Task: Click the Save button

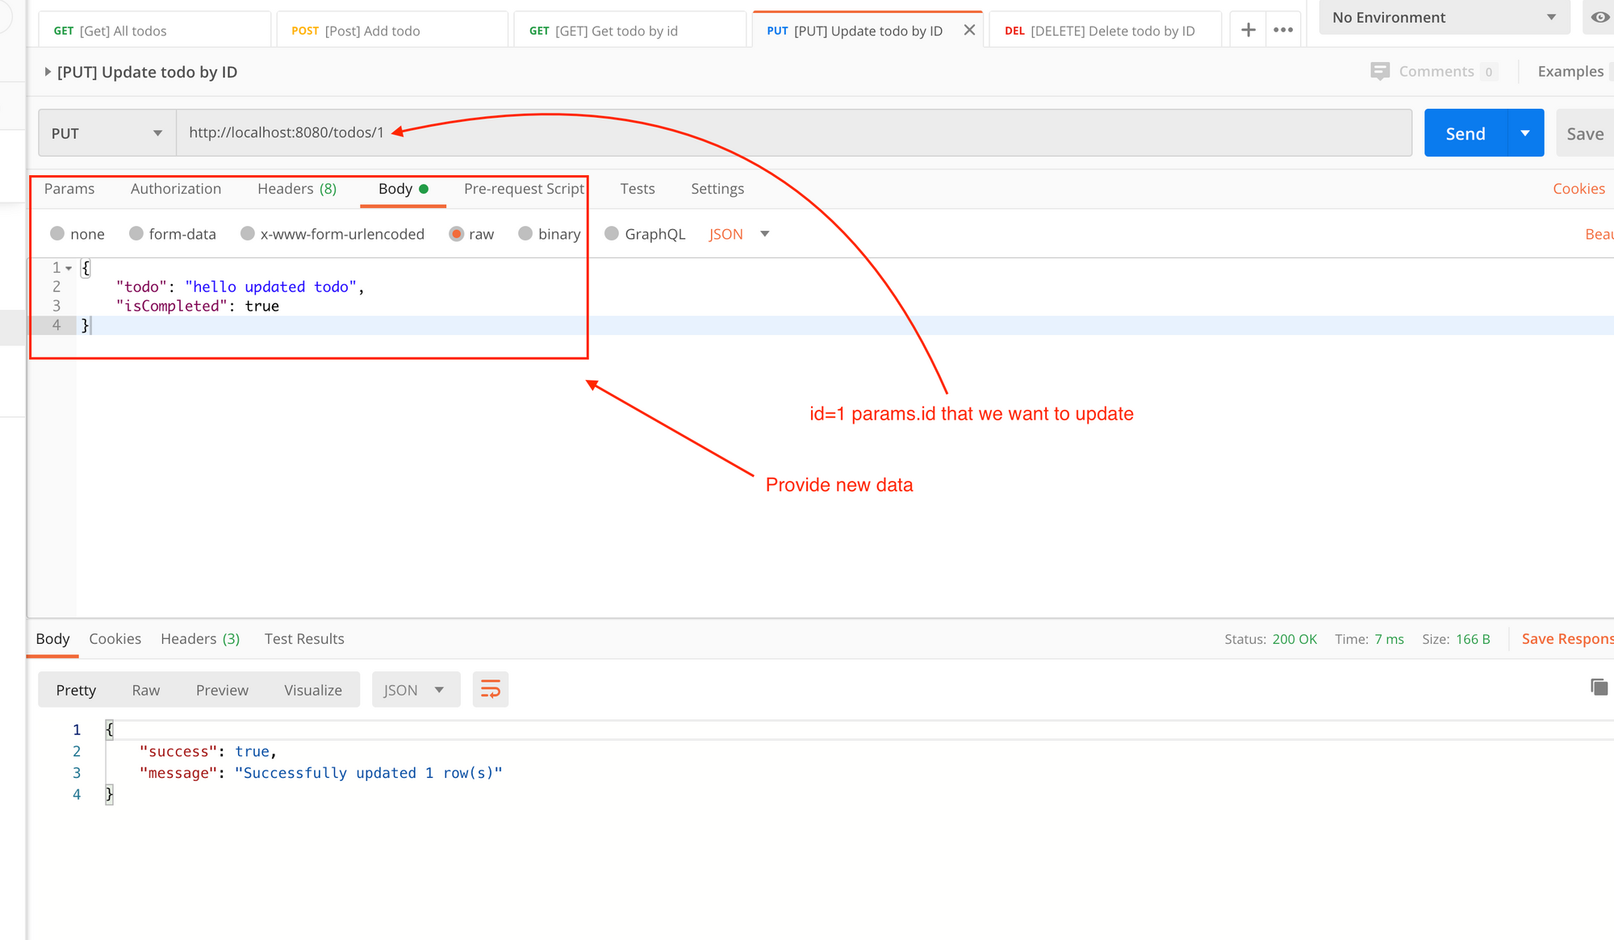Action: [1585, 133]
